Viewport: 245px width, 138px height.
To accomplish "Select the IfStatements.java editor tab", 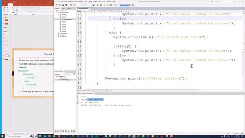I will click(x=83, y=8).
